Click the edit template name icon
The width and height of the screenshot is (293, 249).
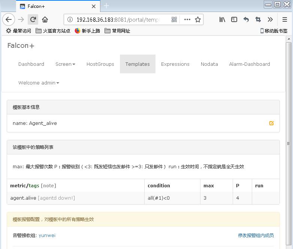point(272,123)
